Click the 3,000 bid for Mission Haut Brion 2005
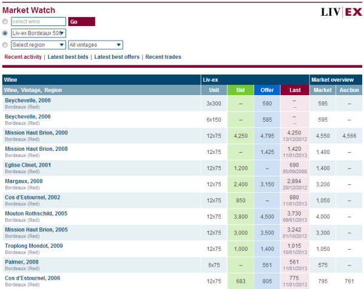This screenshot has height=289, width=364. click(x=241, y=233)
